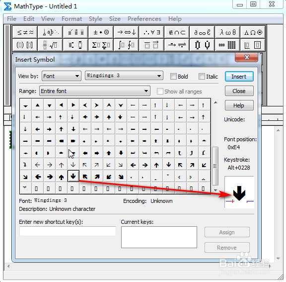Image resolution: width=286 pixels, height=282 pixels.
Task: Click the Remove shortcut button
Action: pyautogui.click(x=227, y=248)
